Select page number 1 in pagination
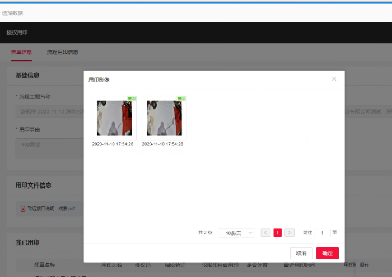This screenshot has height=277, width=392. [x=277, y=233]
